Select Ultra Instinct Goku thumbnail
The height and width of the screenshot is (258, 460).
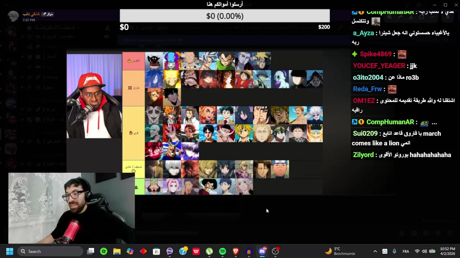click(208, 61)
